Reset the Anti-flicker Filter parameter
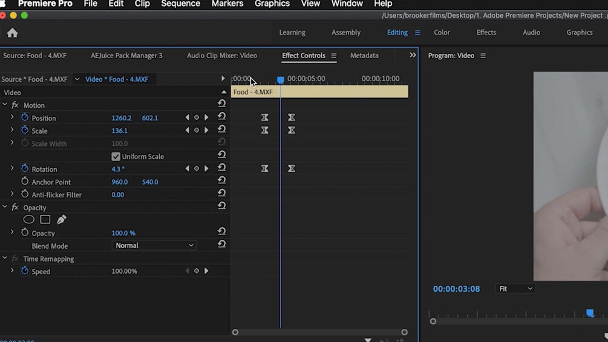The width and height of the screenshot is (608, 342). (x=221, y=192)
